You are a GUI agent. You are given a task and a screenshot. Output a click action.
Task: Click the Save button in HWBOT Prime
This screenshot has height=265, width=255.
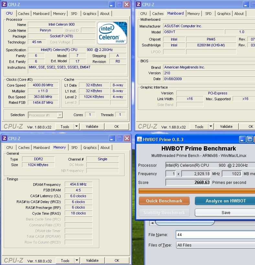coord(226,212)
